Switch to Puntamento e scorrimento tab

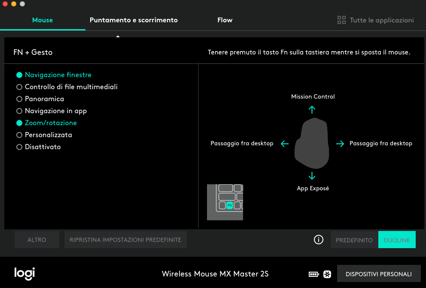[134, 20]
